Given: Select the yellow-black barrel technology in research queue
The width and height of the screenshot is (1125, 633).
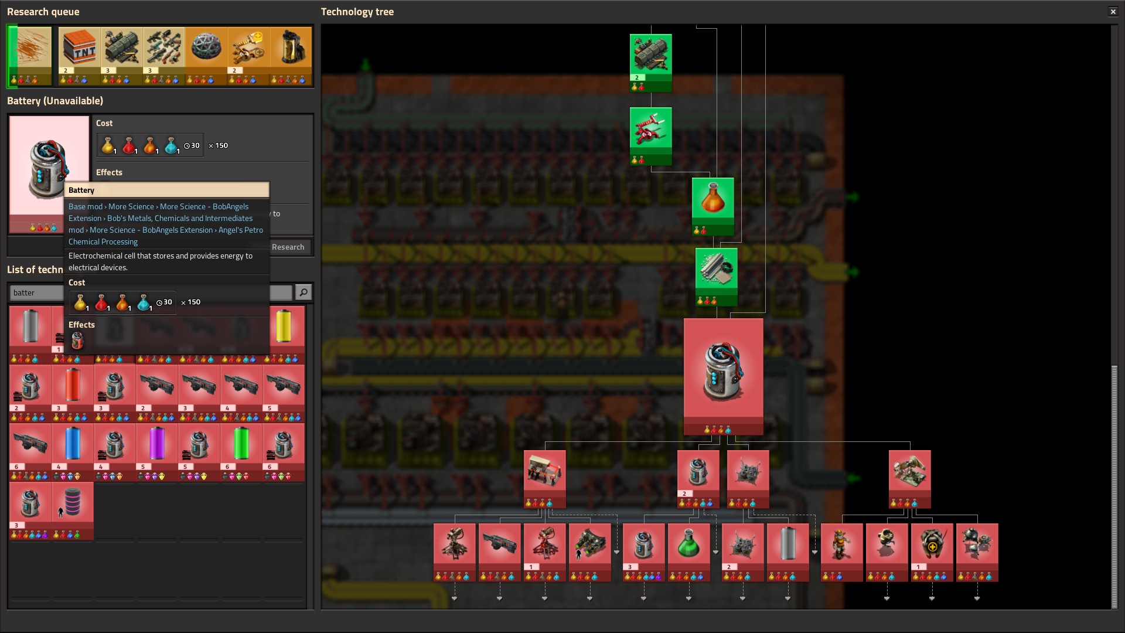Looking at the screenshot, I should pos(291,56).
